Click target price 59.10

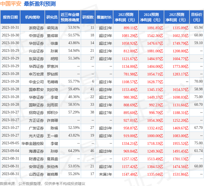[198, 43]
